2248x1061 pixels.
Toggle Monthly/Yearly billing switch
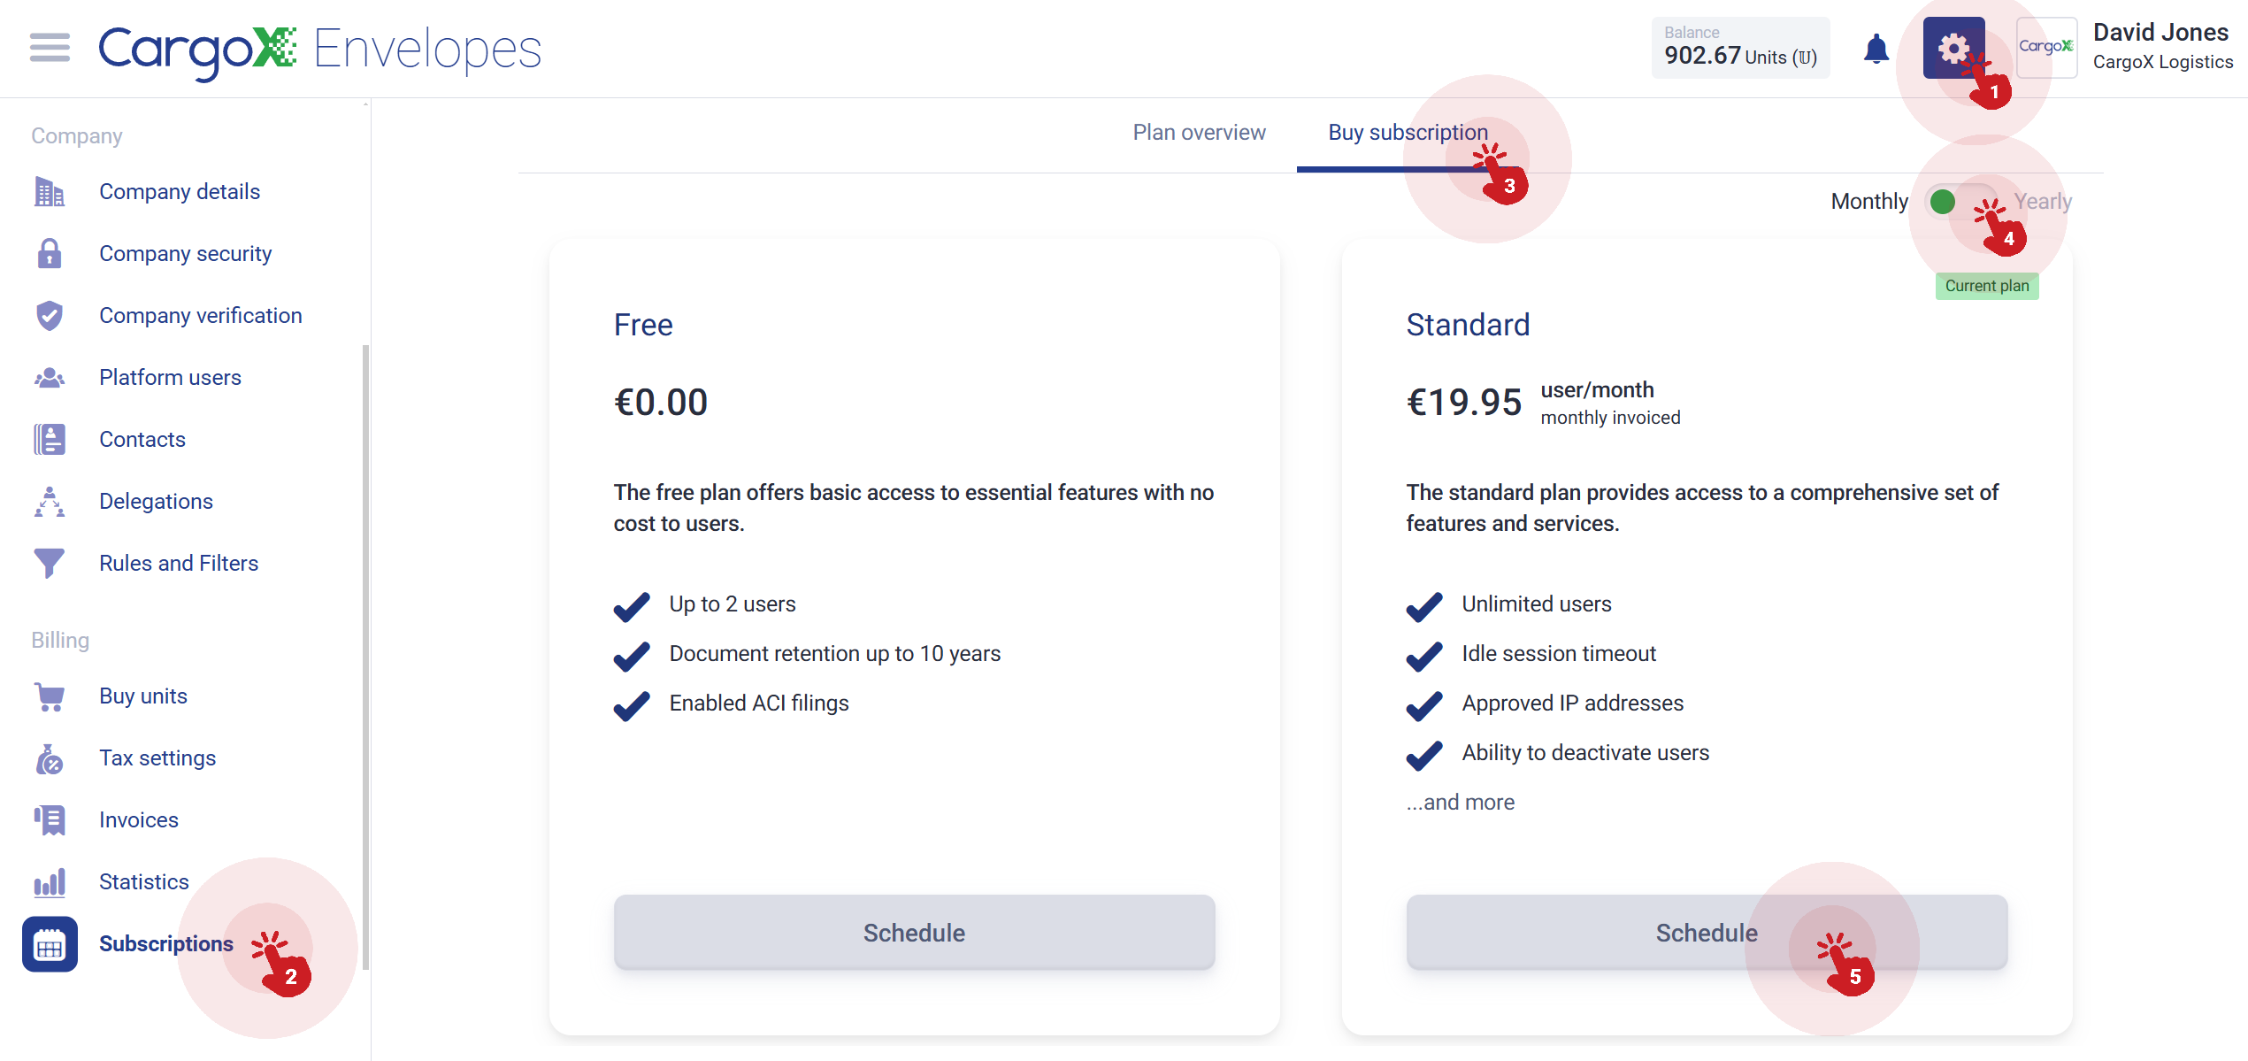pyautogui.click(x=1961, y=202)
